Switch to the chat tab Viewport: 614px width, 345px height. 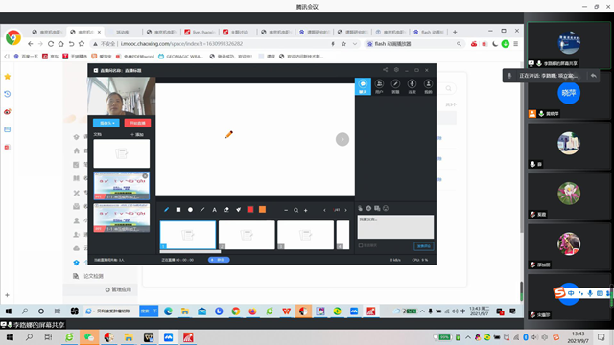(363, 86)
